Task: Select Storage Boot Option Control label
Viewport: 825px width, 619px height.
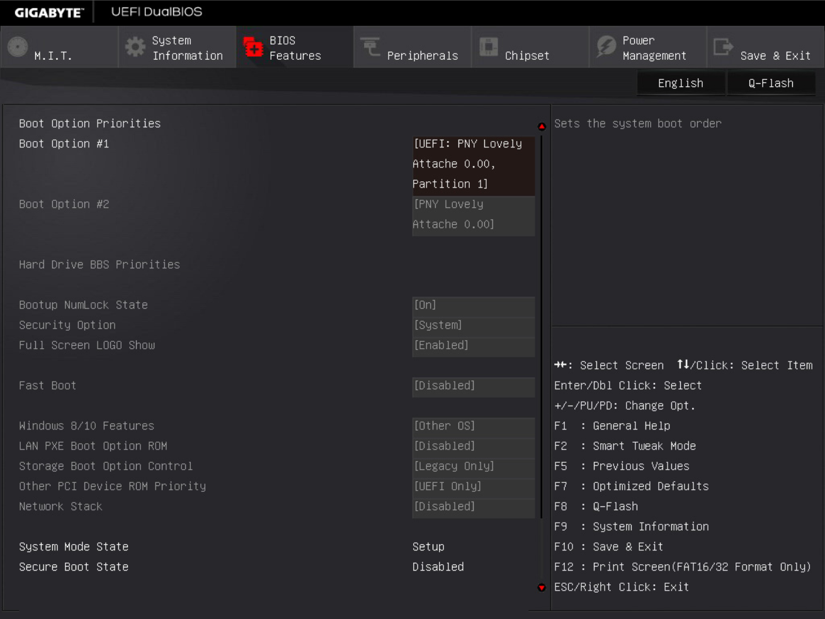Action: pyautogui.click(x=106, y=466)
